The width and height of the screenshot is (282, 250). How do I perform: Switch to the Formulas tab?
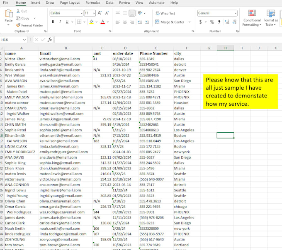pyautogui.click(x=93, y=3)
